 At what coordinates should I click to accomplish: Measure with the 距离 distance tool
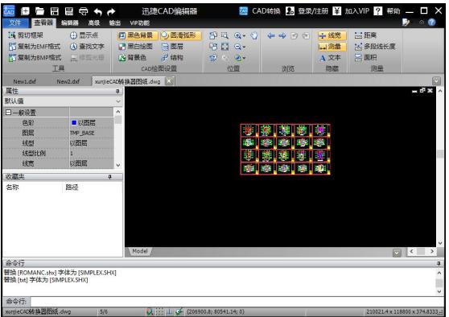click(365, 35)
